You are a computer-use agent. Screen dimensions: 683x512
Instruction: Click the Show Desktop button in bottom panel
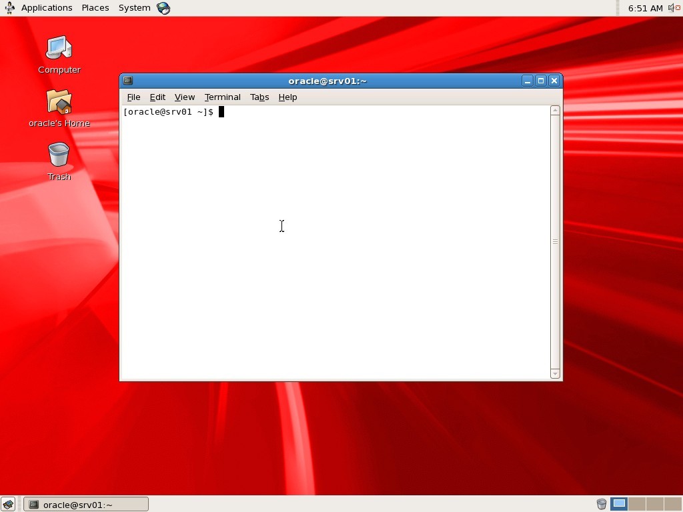pos(8,504)
